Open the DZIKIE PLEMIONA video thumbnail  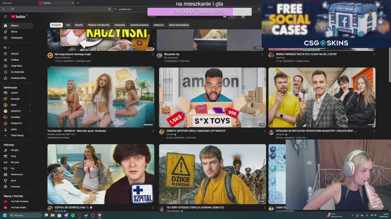point(212,174)
